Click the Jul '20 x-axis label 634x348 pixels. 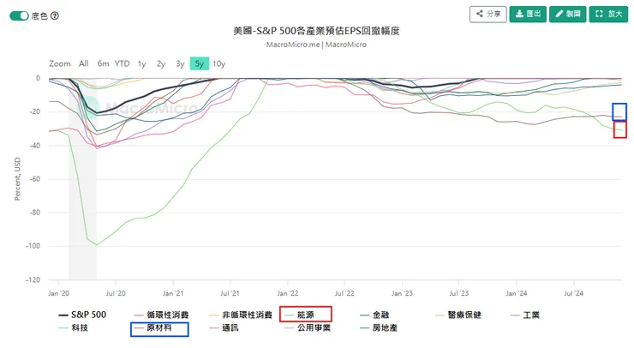point(116,293)
